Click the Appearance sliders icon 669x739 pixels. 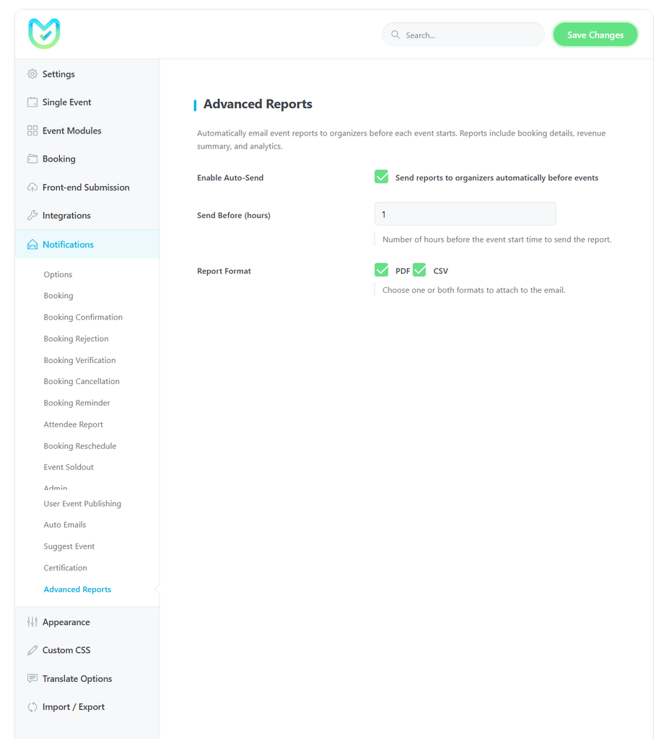pos(32,622)
